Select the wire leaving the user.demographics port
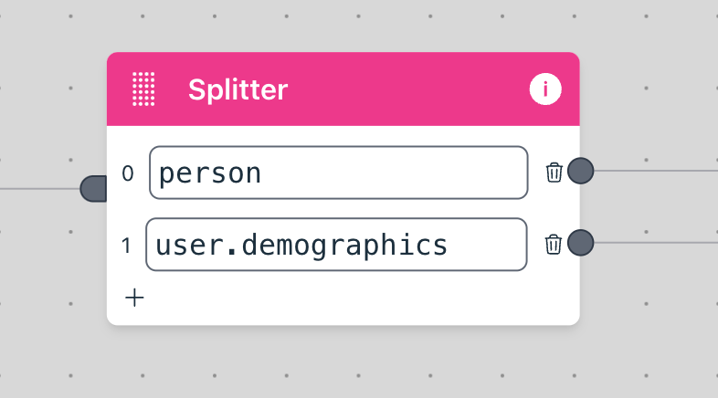This screenshot has height=398, width=718. coord(658,243)
